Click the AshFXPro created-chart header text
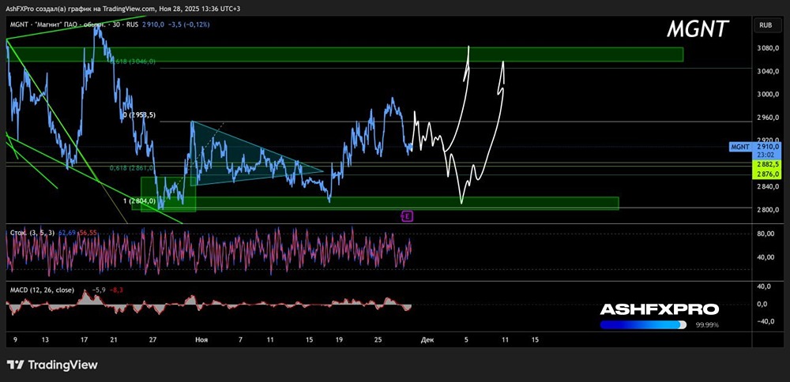 (x=123, y=9)
